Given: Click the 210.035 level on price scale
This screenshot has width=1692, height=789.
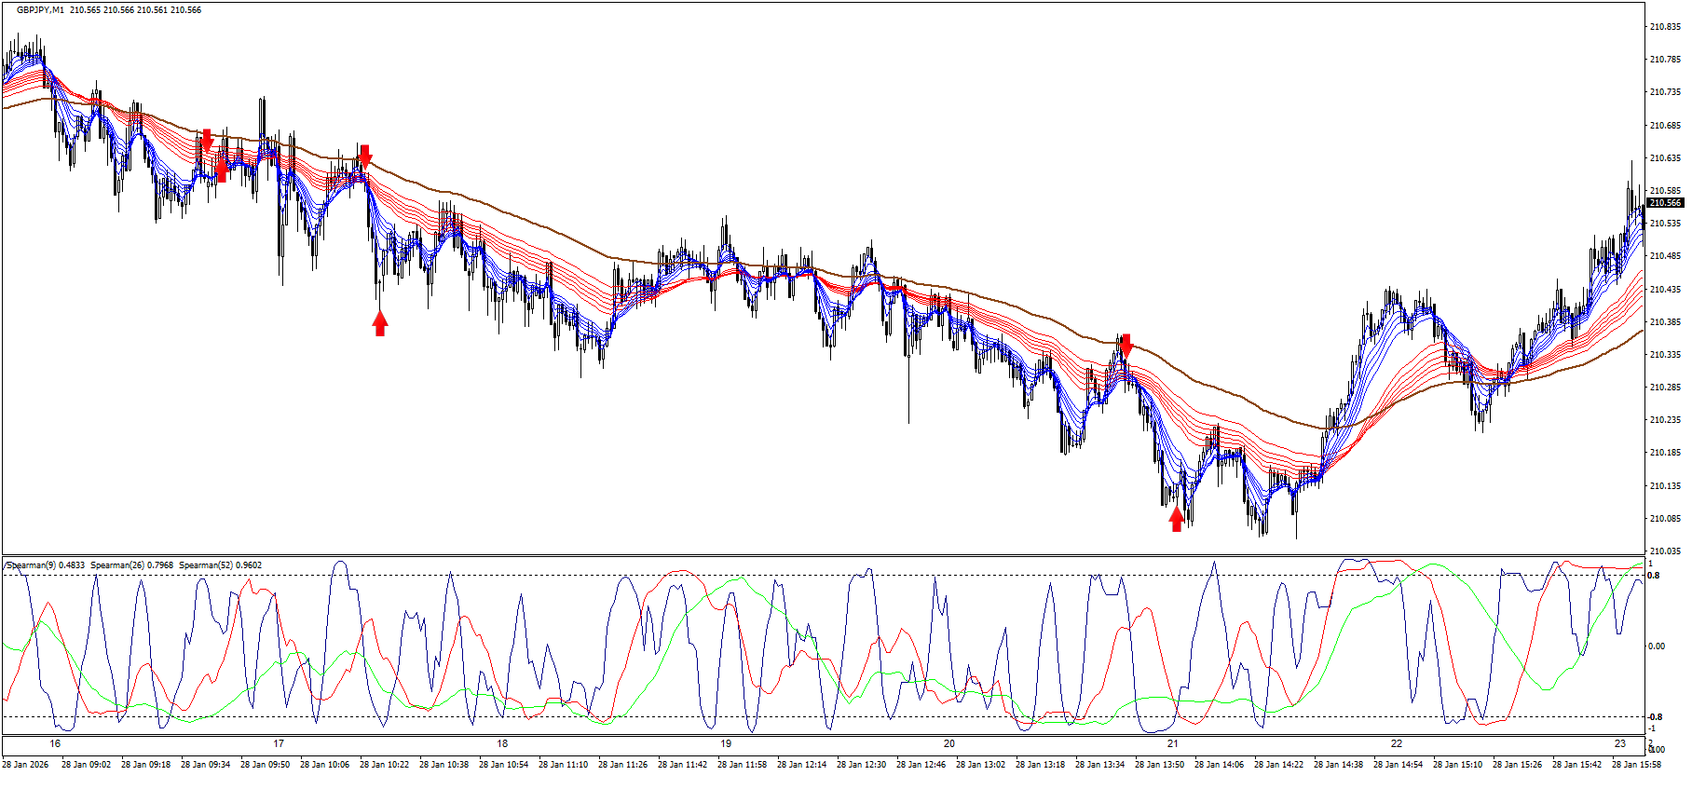Looking at the screenshot, I should tap(1665, 551).
